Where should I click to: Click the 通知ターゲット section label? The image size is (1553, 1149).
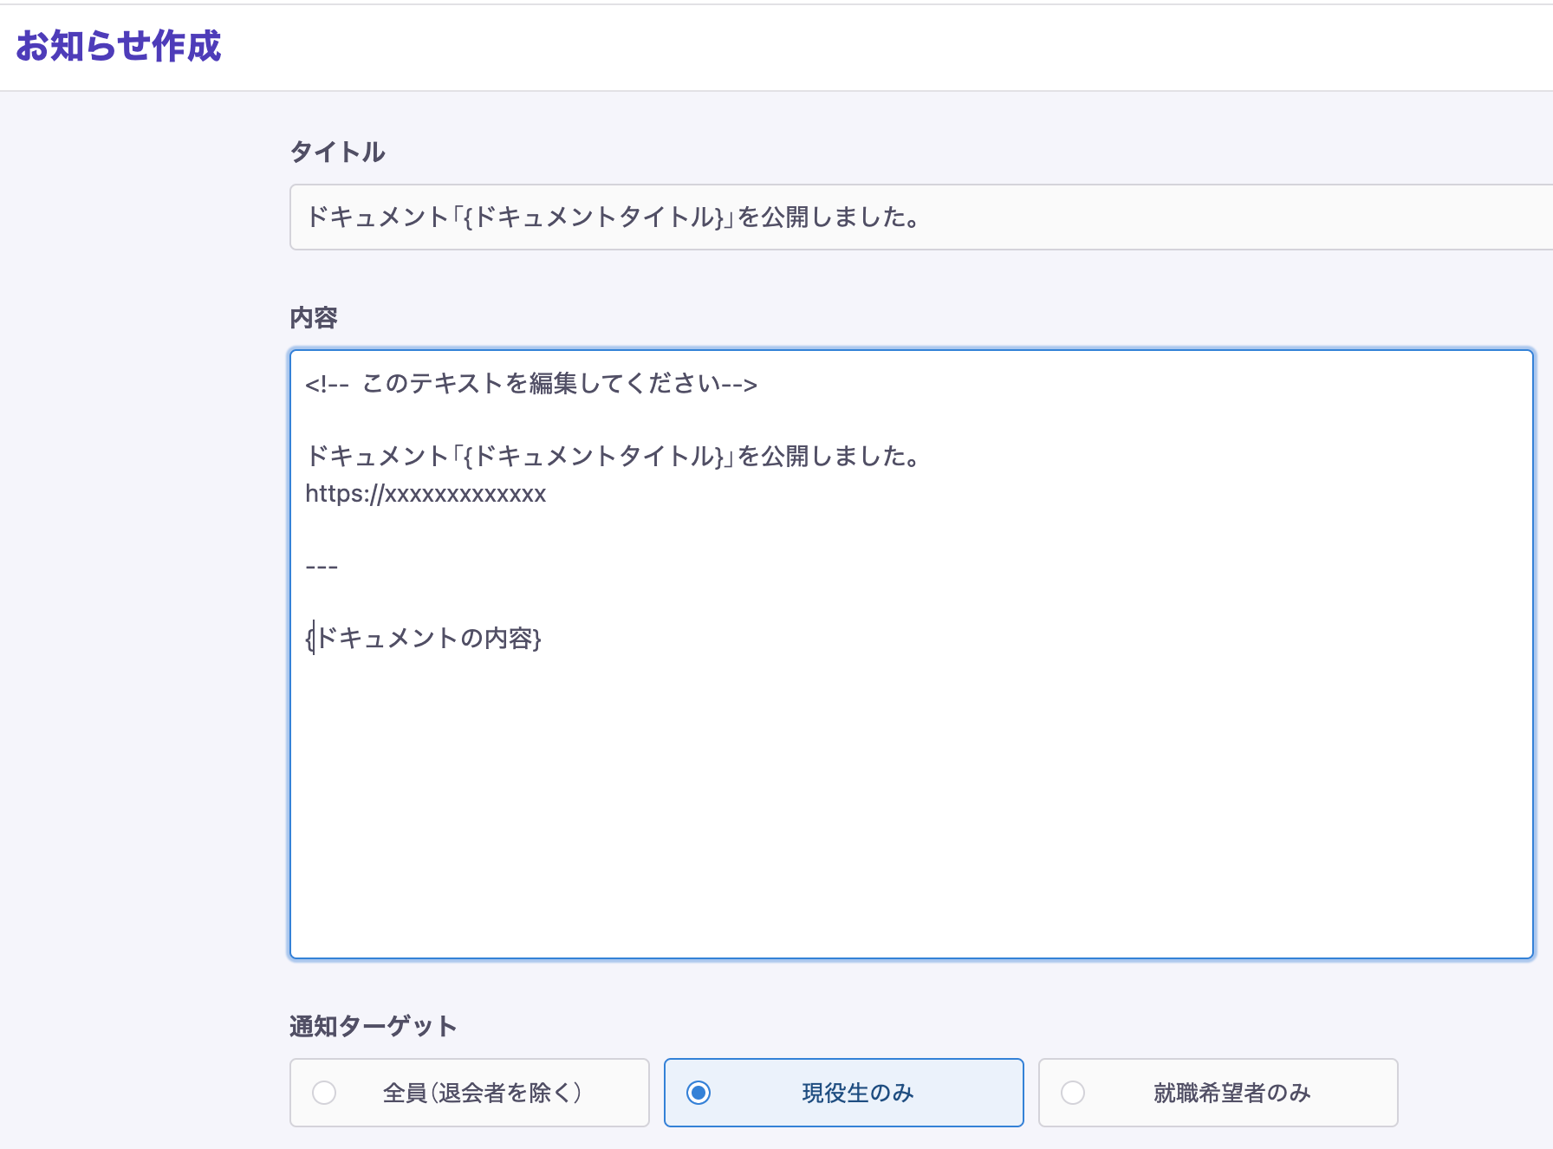[x=374, y=1025]
